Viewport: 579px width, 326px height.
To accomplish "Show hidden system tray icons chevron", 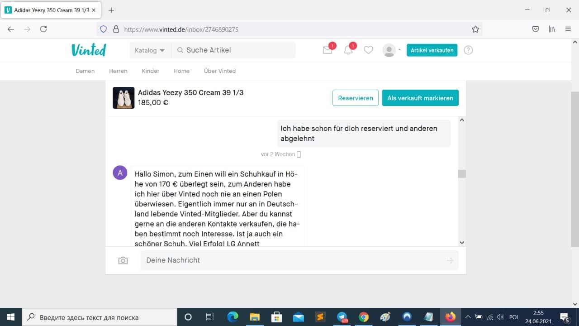I will 468,317.
